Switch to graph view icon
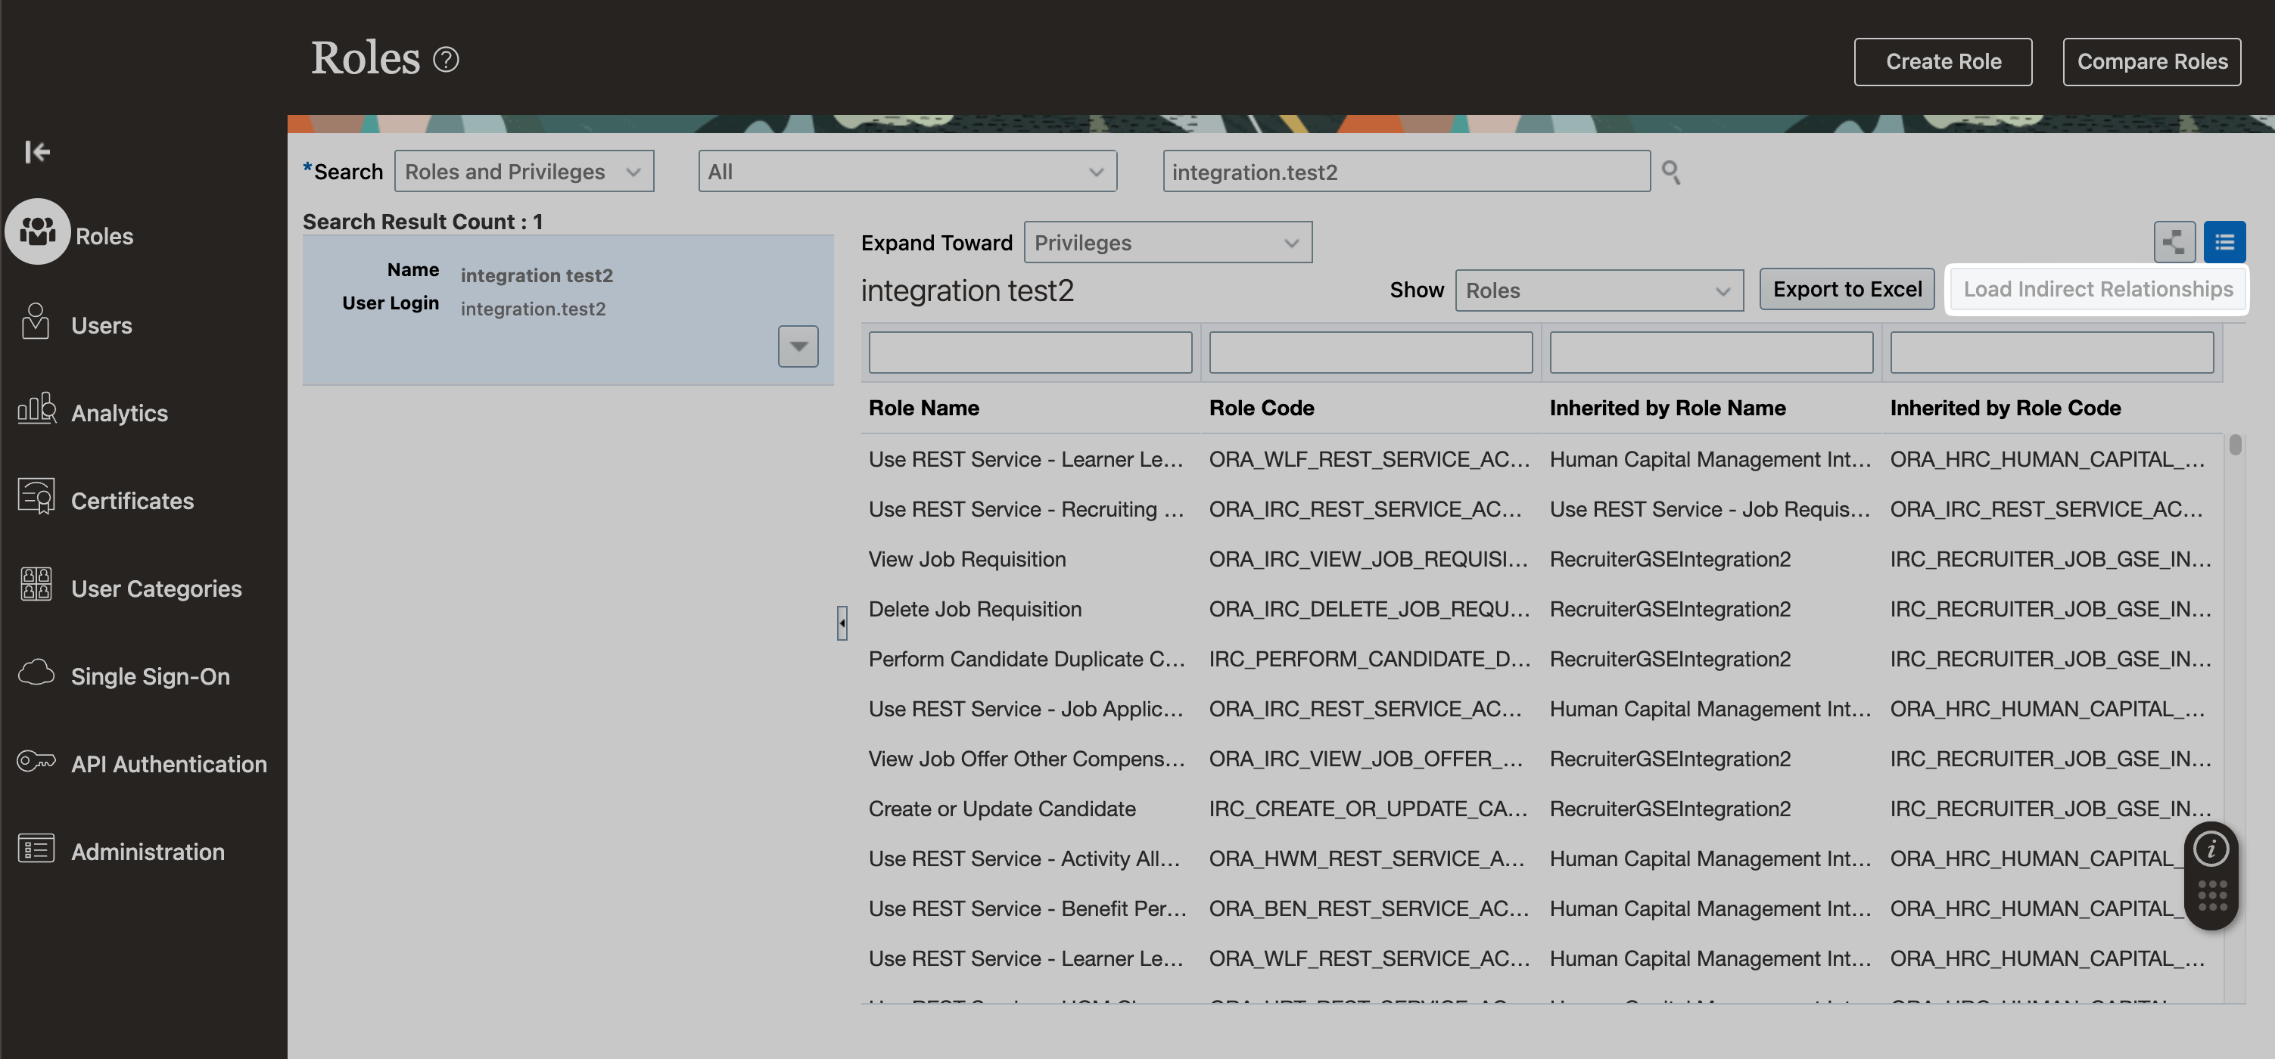 coord(2174,242)
